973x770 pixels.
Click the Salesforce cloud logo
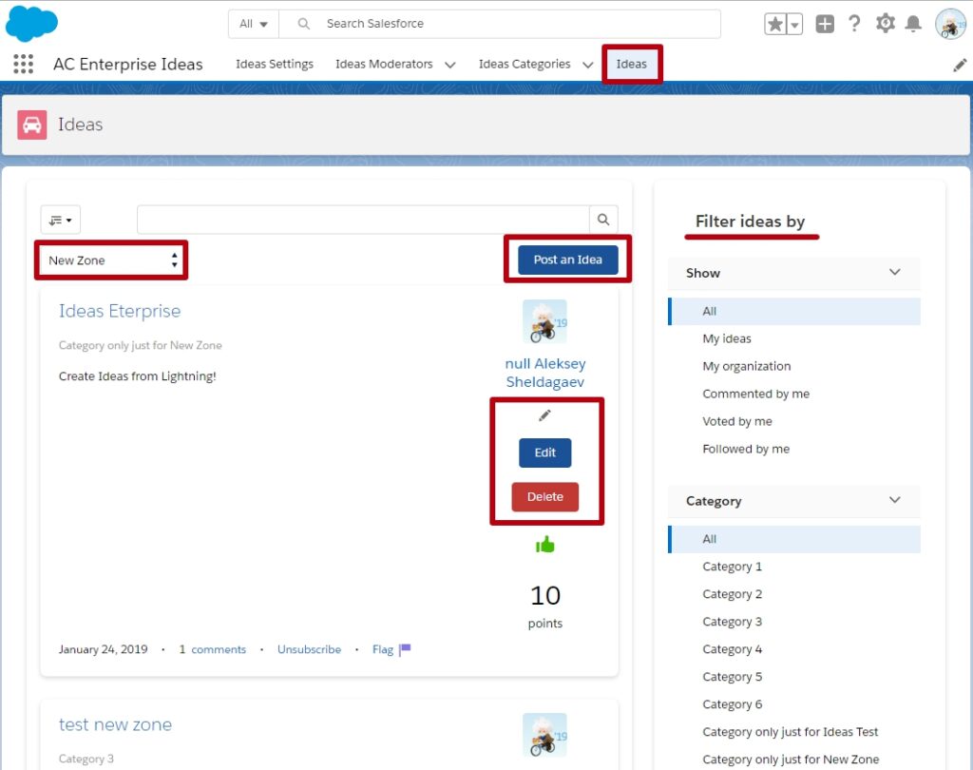tap(31, 24)
